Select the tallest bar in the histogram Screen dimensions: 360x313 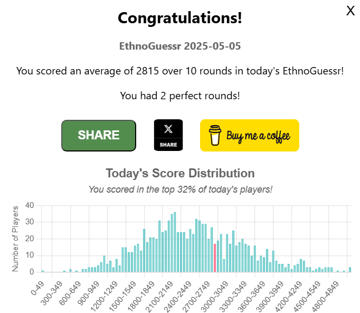coord(175,242)
